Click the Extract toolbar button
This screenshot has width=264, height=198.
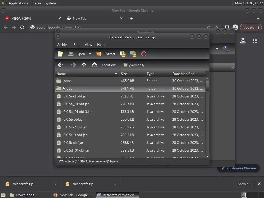[x=106, y=54]
